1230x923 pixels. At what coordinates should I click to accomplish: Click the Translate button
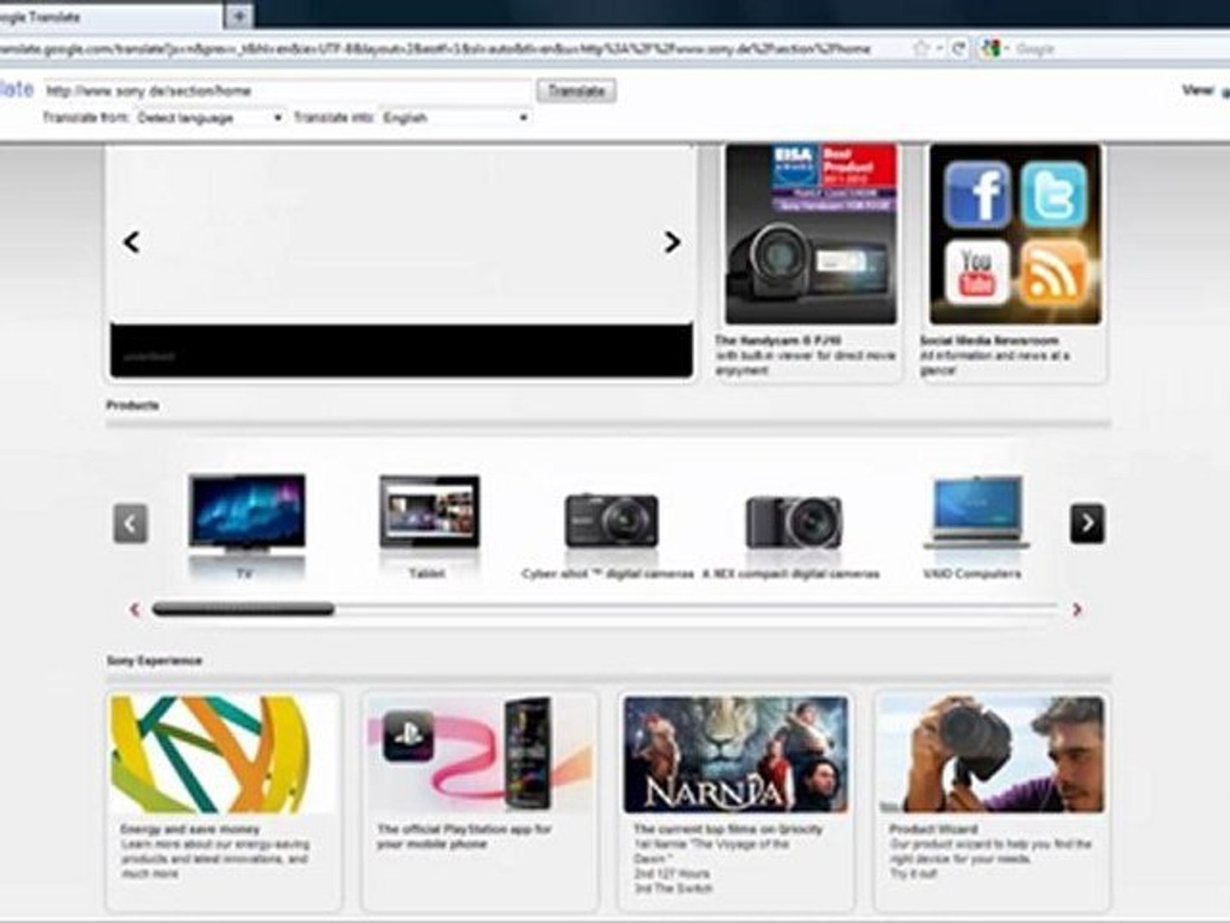click(x=577, y=91)
